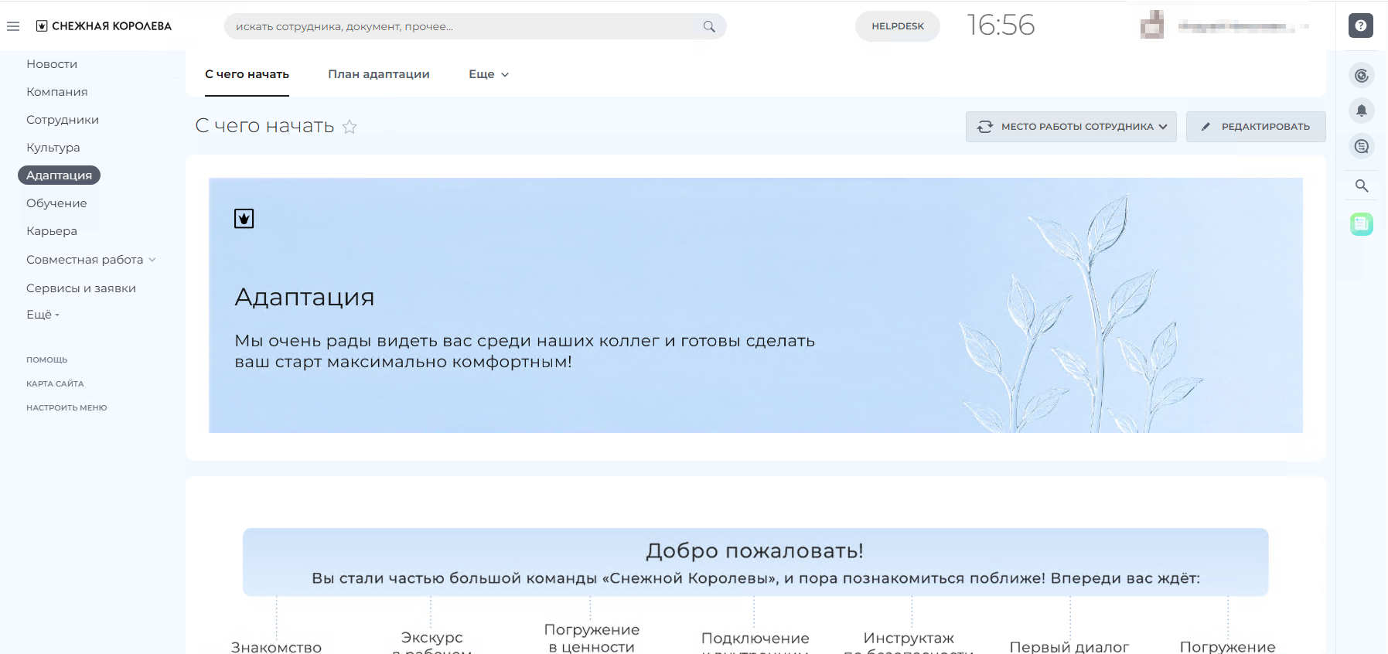Click the Снежная Королева logo in the header
The image size is (1388, 654).
point(104,26)
